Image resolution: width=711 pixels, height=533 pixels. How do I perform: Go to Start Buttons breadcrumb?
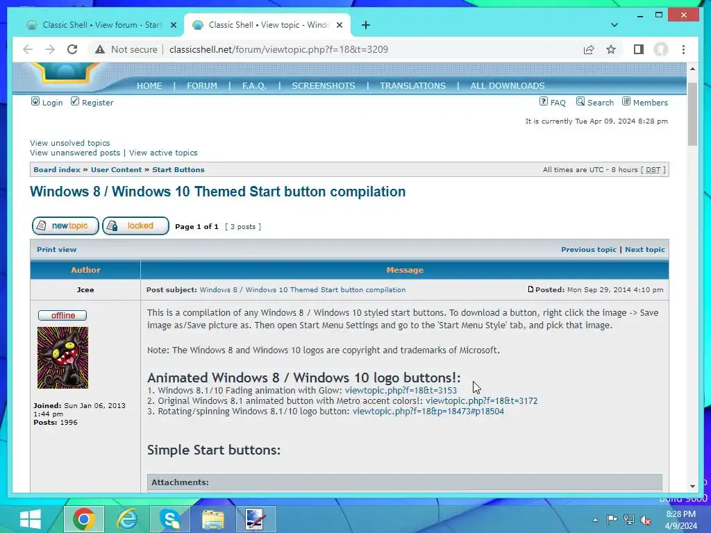(x=178, y=169)
